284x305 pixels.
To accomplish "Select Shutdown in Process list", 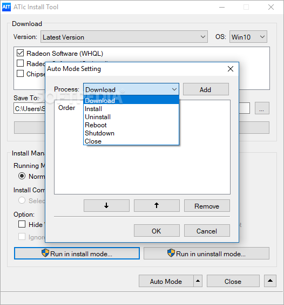I will pyautogui.click(x=131, y=133).
